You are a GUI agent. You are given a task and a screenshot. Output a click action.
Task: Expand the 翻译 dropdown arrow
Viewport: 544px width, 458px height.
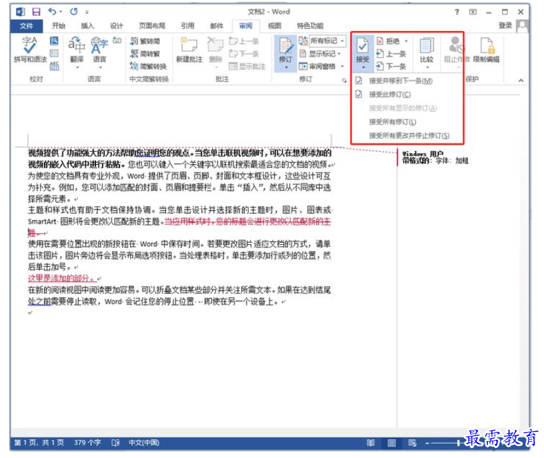(77, 67)
